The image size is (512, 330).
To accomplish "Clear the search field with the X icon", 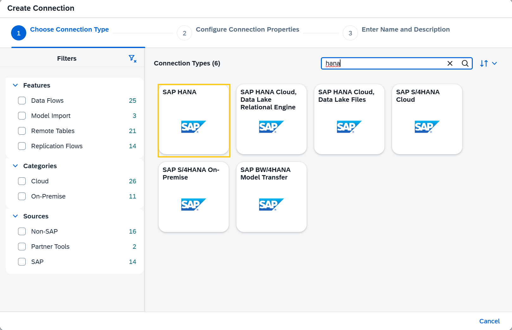I will tap(450, 63).
